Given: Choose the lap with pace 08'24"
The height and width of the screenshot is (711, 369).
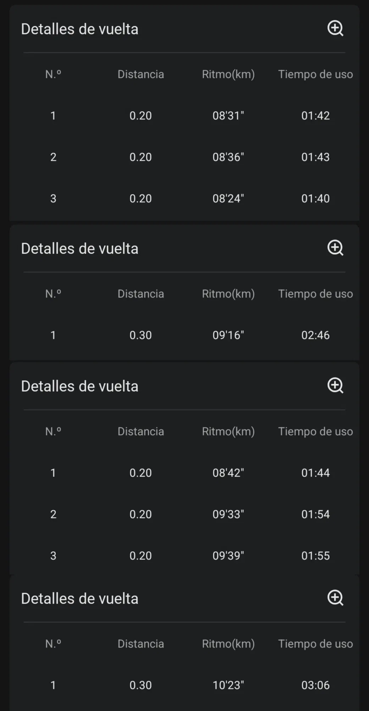Looking at the screenshot, I should (228, 198).
